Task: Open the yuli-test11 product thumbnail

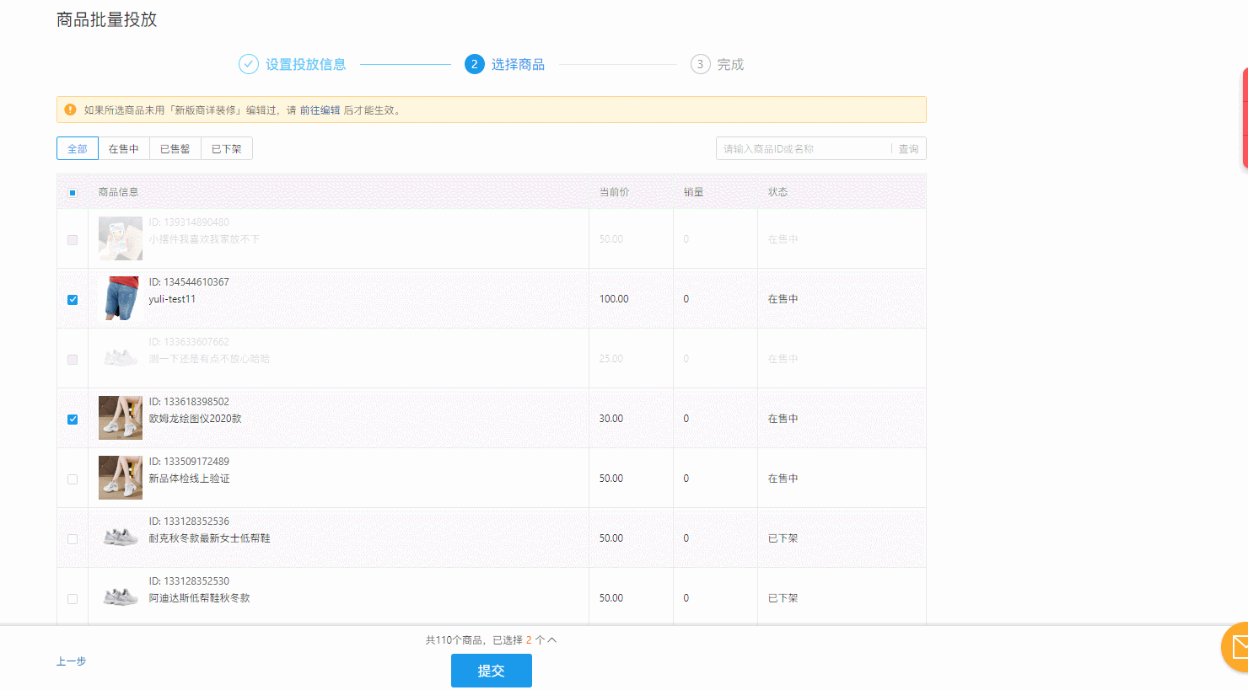Action: pyautogui.click(x=121, y=298)
